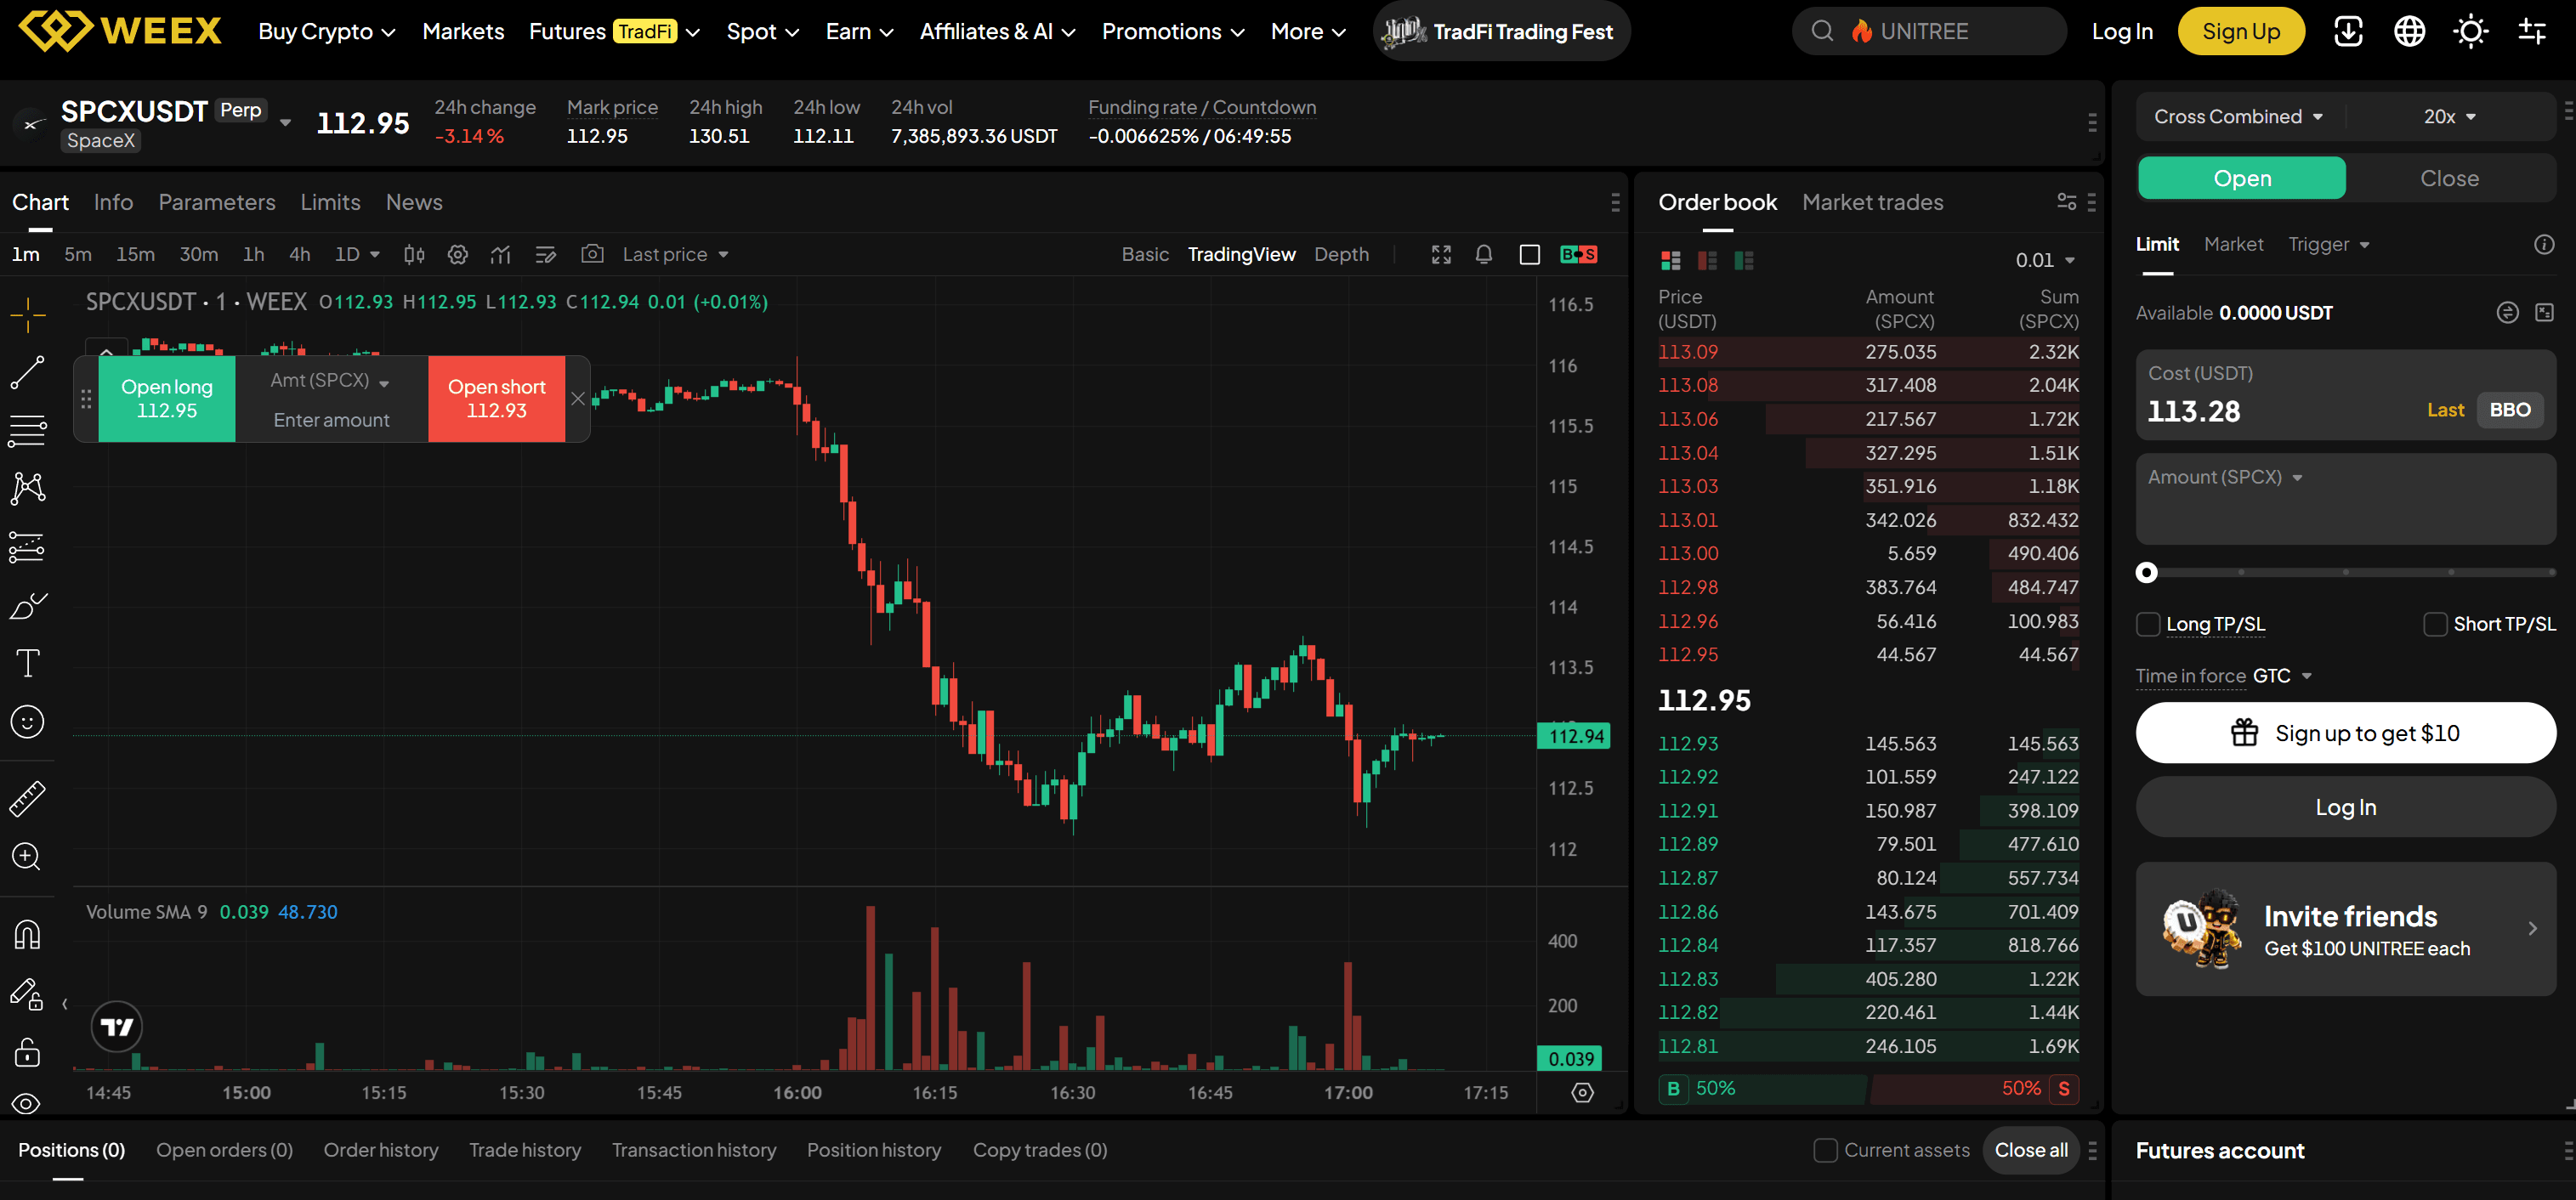
Task: Select the Text annotation tool
Action: pyautogui.click(x=28, y=663)
